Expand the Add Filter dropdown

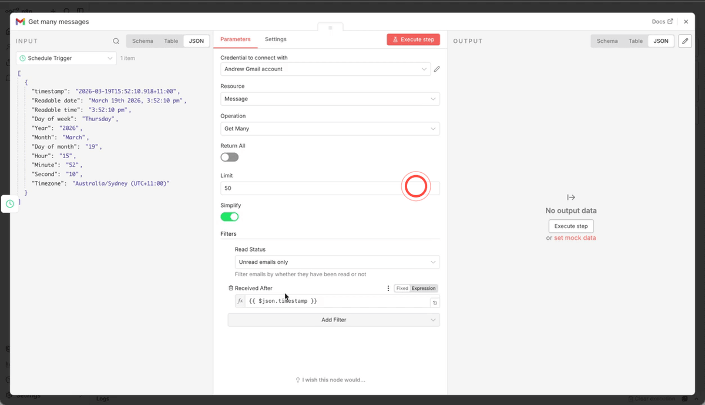point(333,320)
